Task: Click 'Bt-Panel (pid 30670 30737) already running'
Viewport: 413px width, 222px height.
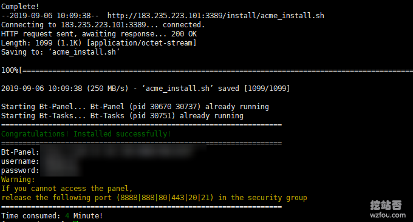Action: (x=179, y=107)
